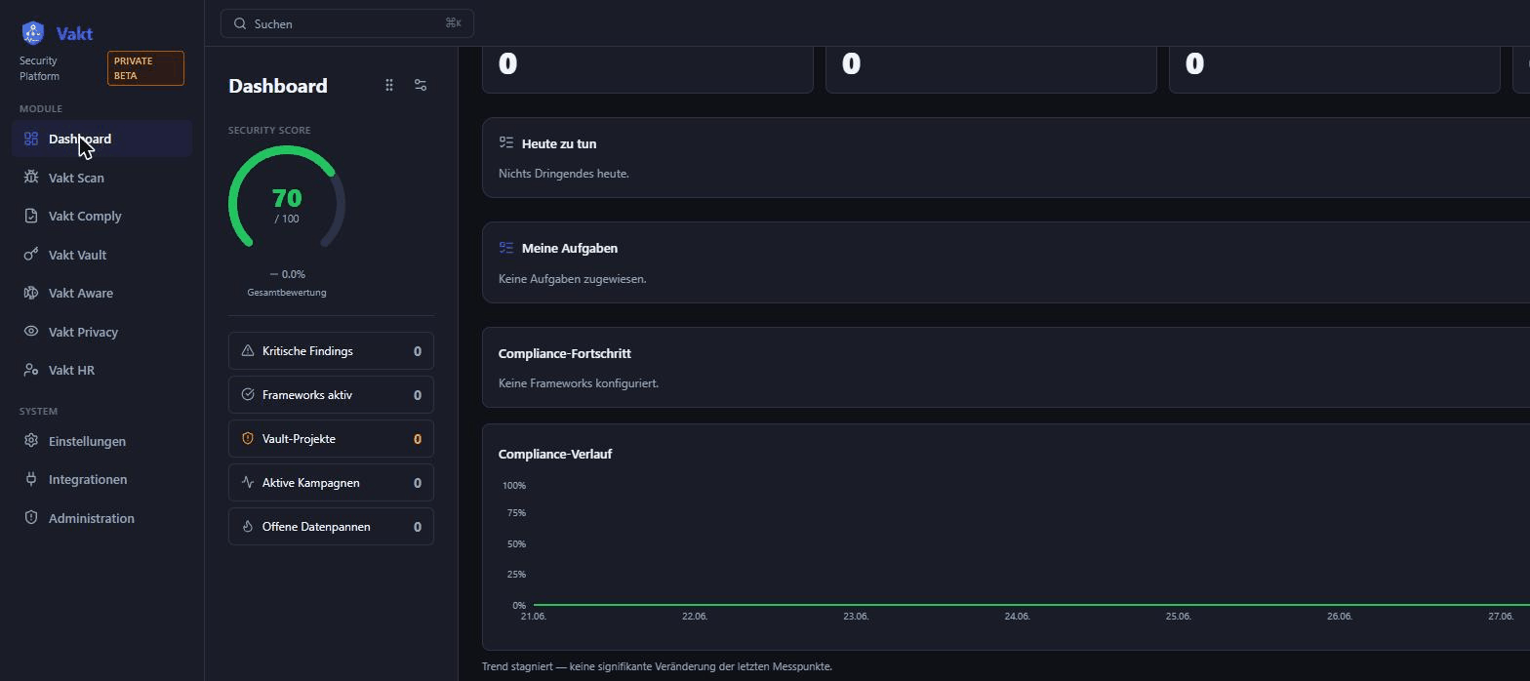Open Vakt Privacy module
The width and height of the screenshot is (1530, 681).
pyautogui.click(x=101, y=332)
